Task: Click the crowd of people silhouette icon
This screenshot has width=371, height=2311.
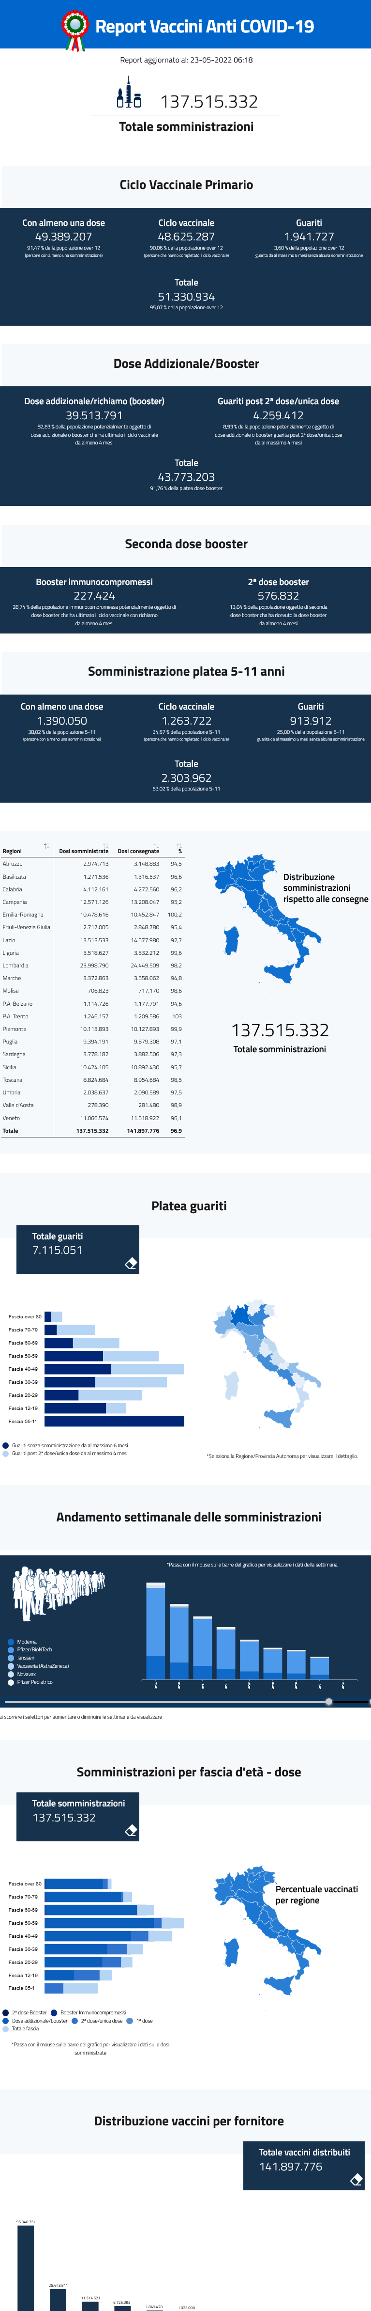Action: 58,1593
